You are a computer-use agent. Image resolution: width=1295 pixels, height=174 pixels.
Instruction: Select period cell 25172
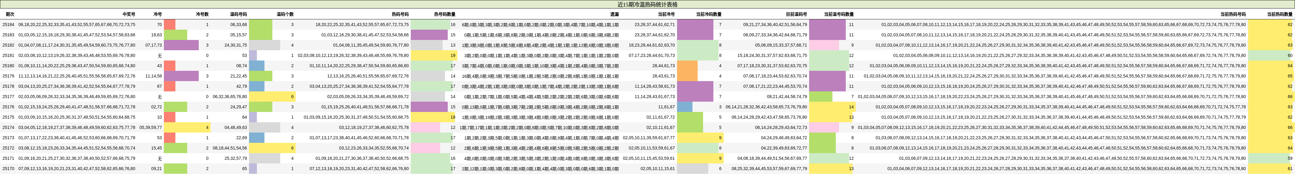[x=8, y=148]
